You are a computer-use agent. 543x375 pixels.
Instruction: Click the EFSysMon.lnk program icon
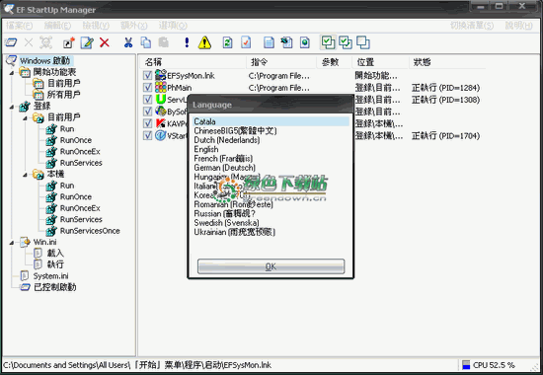[160, 75]
